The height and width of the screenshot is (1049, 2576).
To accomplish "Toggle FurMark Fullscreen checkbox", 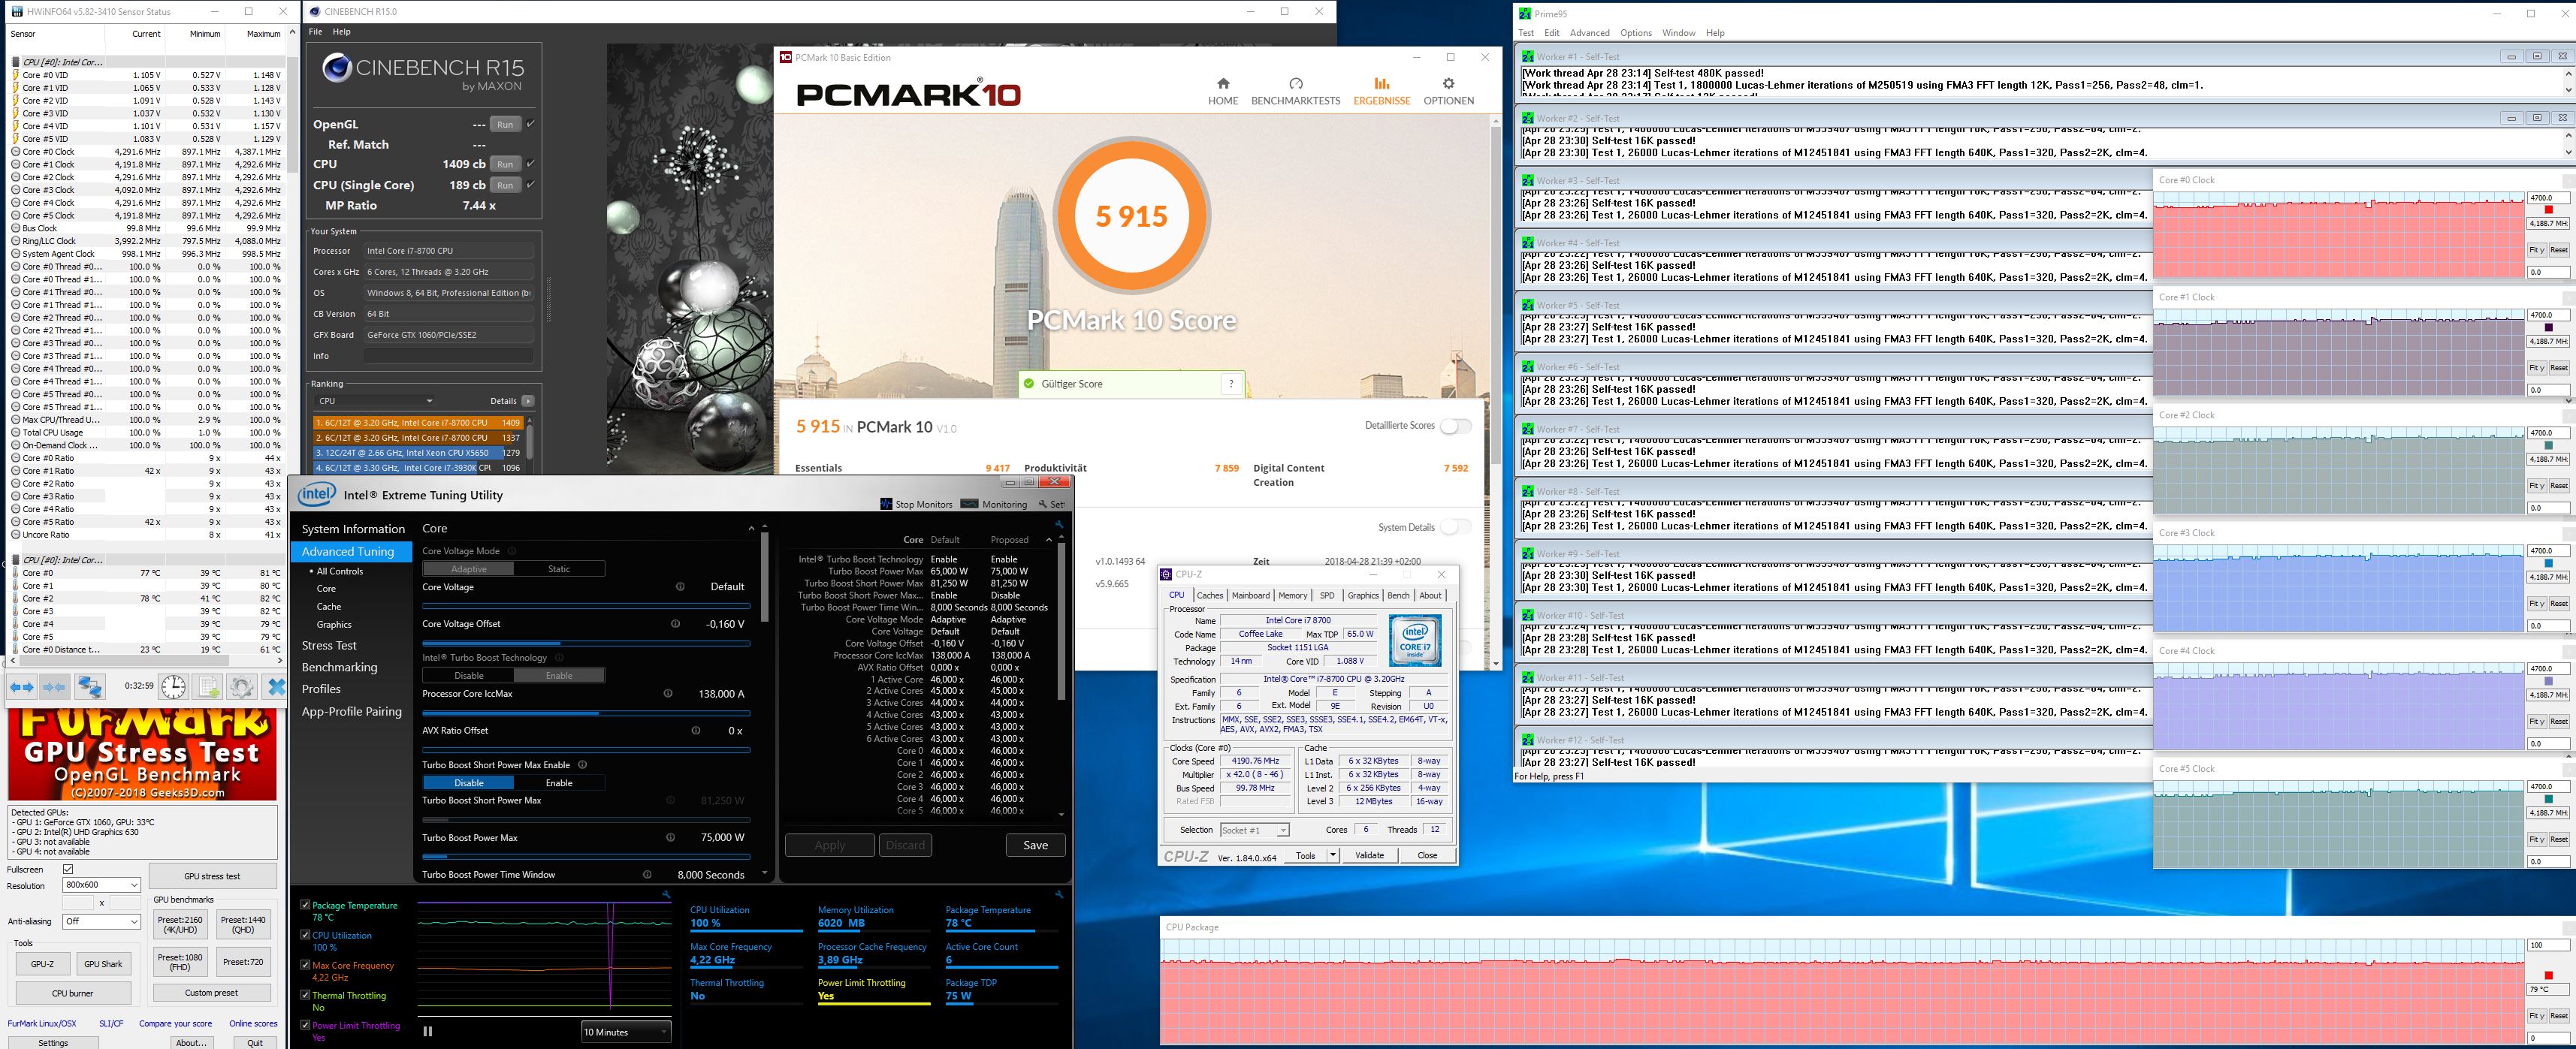I will click(x=68, y=869).
